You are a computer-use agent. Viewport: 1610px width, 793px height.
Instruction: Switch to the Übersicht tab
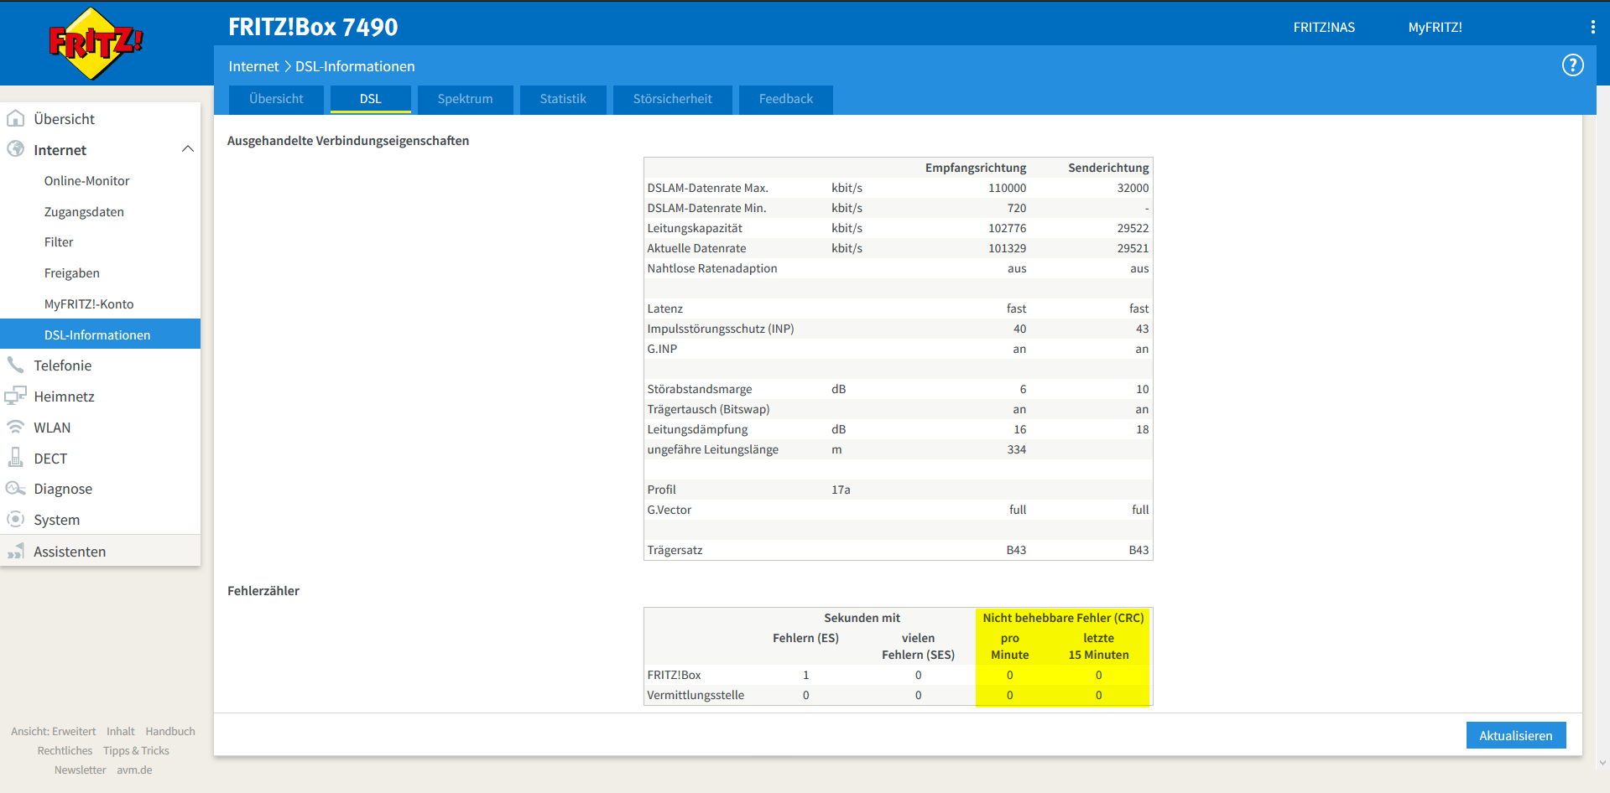(x=276, y=99)
